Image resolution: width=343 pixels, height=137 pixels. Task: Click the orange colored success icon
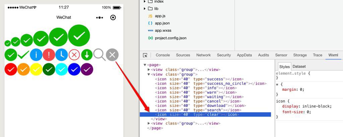tap(23, 70)
